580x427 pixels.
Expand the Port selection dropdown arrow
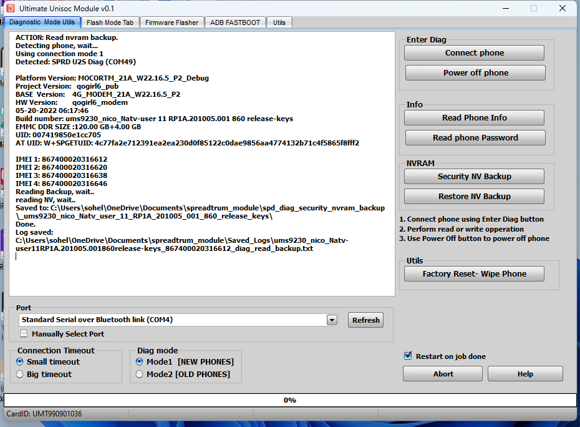tap(332, 320)
